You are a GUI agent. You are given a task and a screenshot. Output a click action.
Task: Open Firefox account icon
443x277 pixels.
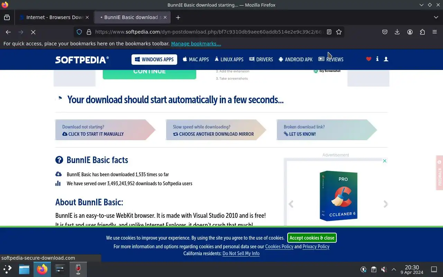point(410,32)
